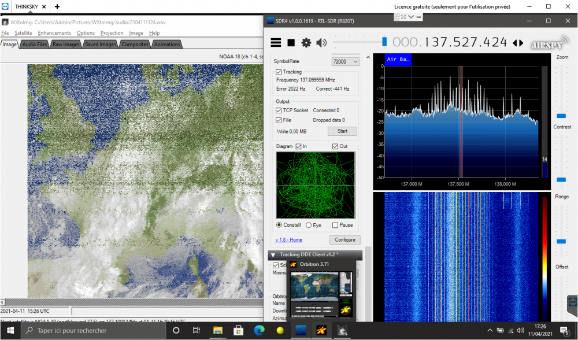578x340 pixels.
Task: Open Microsoft Edge in taskbar
Action: tap(260, 330)
